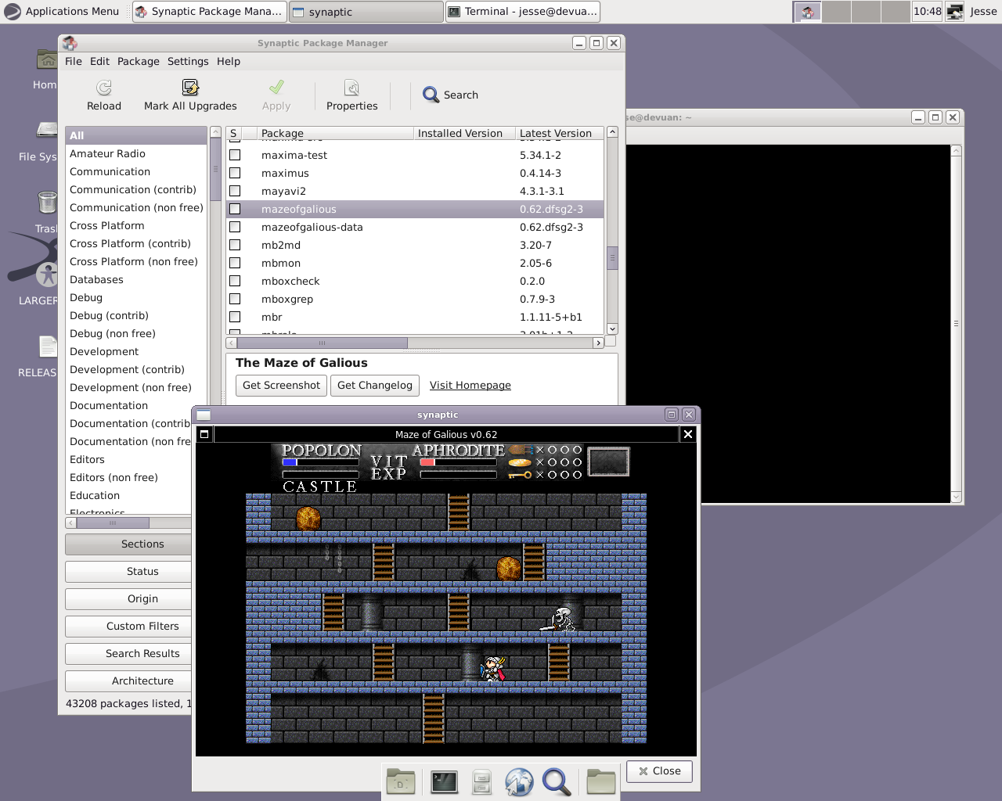Click the Get Screenshot button

tap(281, 386)
